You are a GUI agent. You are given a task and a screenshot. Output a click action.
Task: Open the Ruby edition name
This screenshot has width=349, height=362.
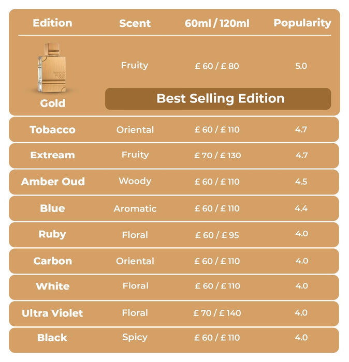pos(52,234)
